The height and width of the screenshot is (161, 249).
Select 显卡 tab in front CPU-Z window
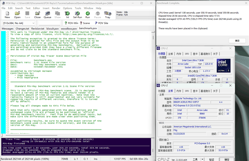pyautogui.click(x=195, y=91)
